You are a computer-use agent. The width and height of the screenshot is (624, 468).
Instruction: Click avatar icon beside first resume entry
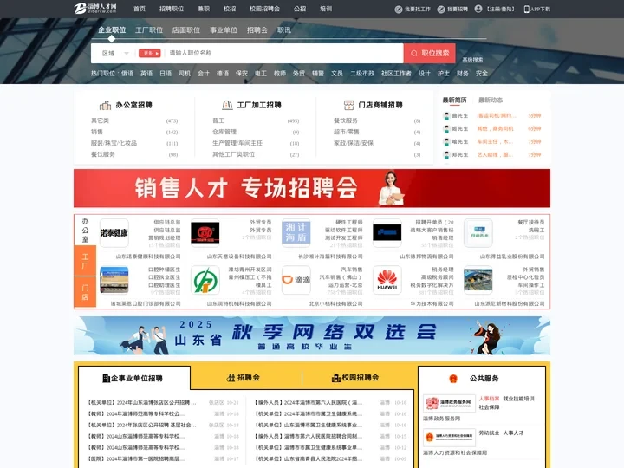point(447,116)
